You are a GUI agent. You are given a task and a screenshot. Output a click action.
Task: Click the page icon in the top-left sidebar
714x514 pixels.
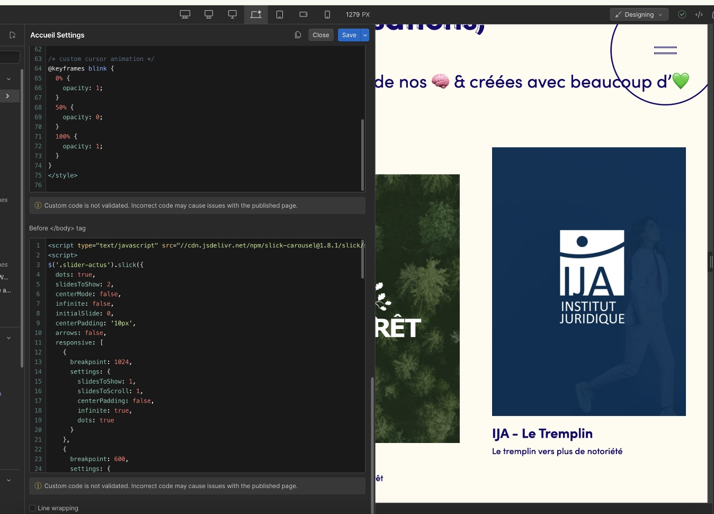pyautogui.click(x=12, y=34)
